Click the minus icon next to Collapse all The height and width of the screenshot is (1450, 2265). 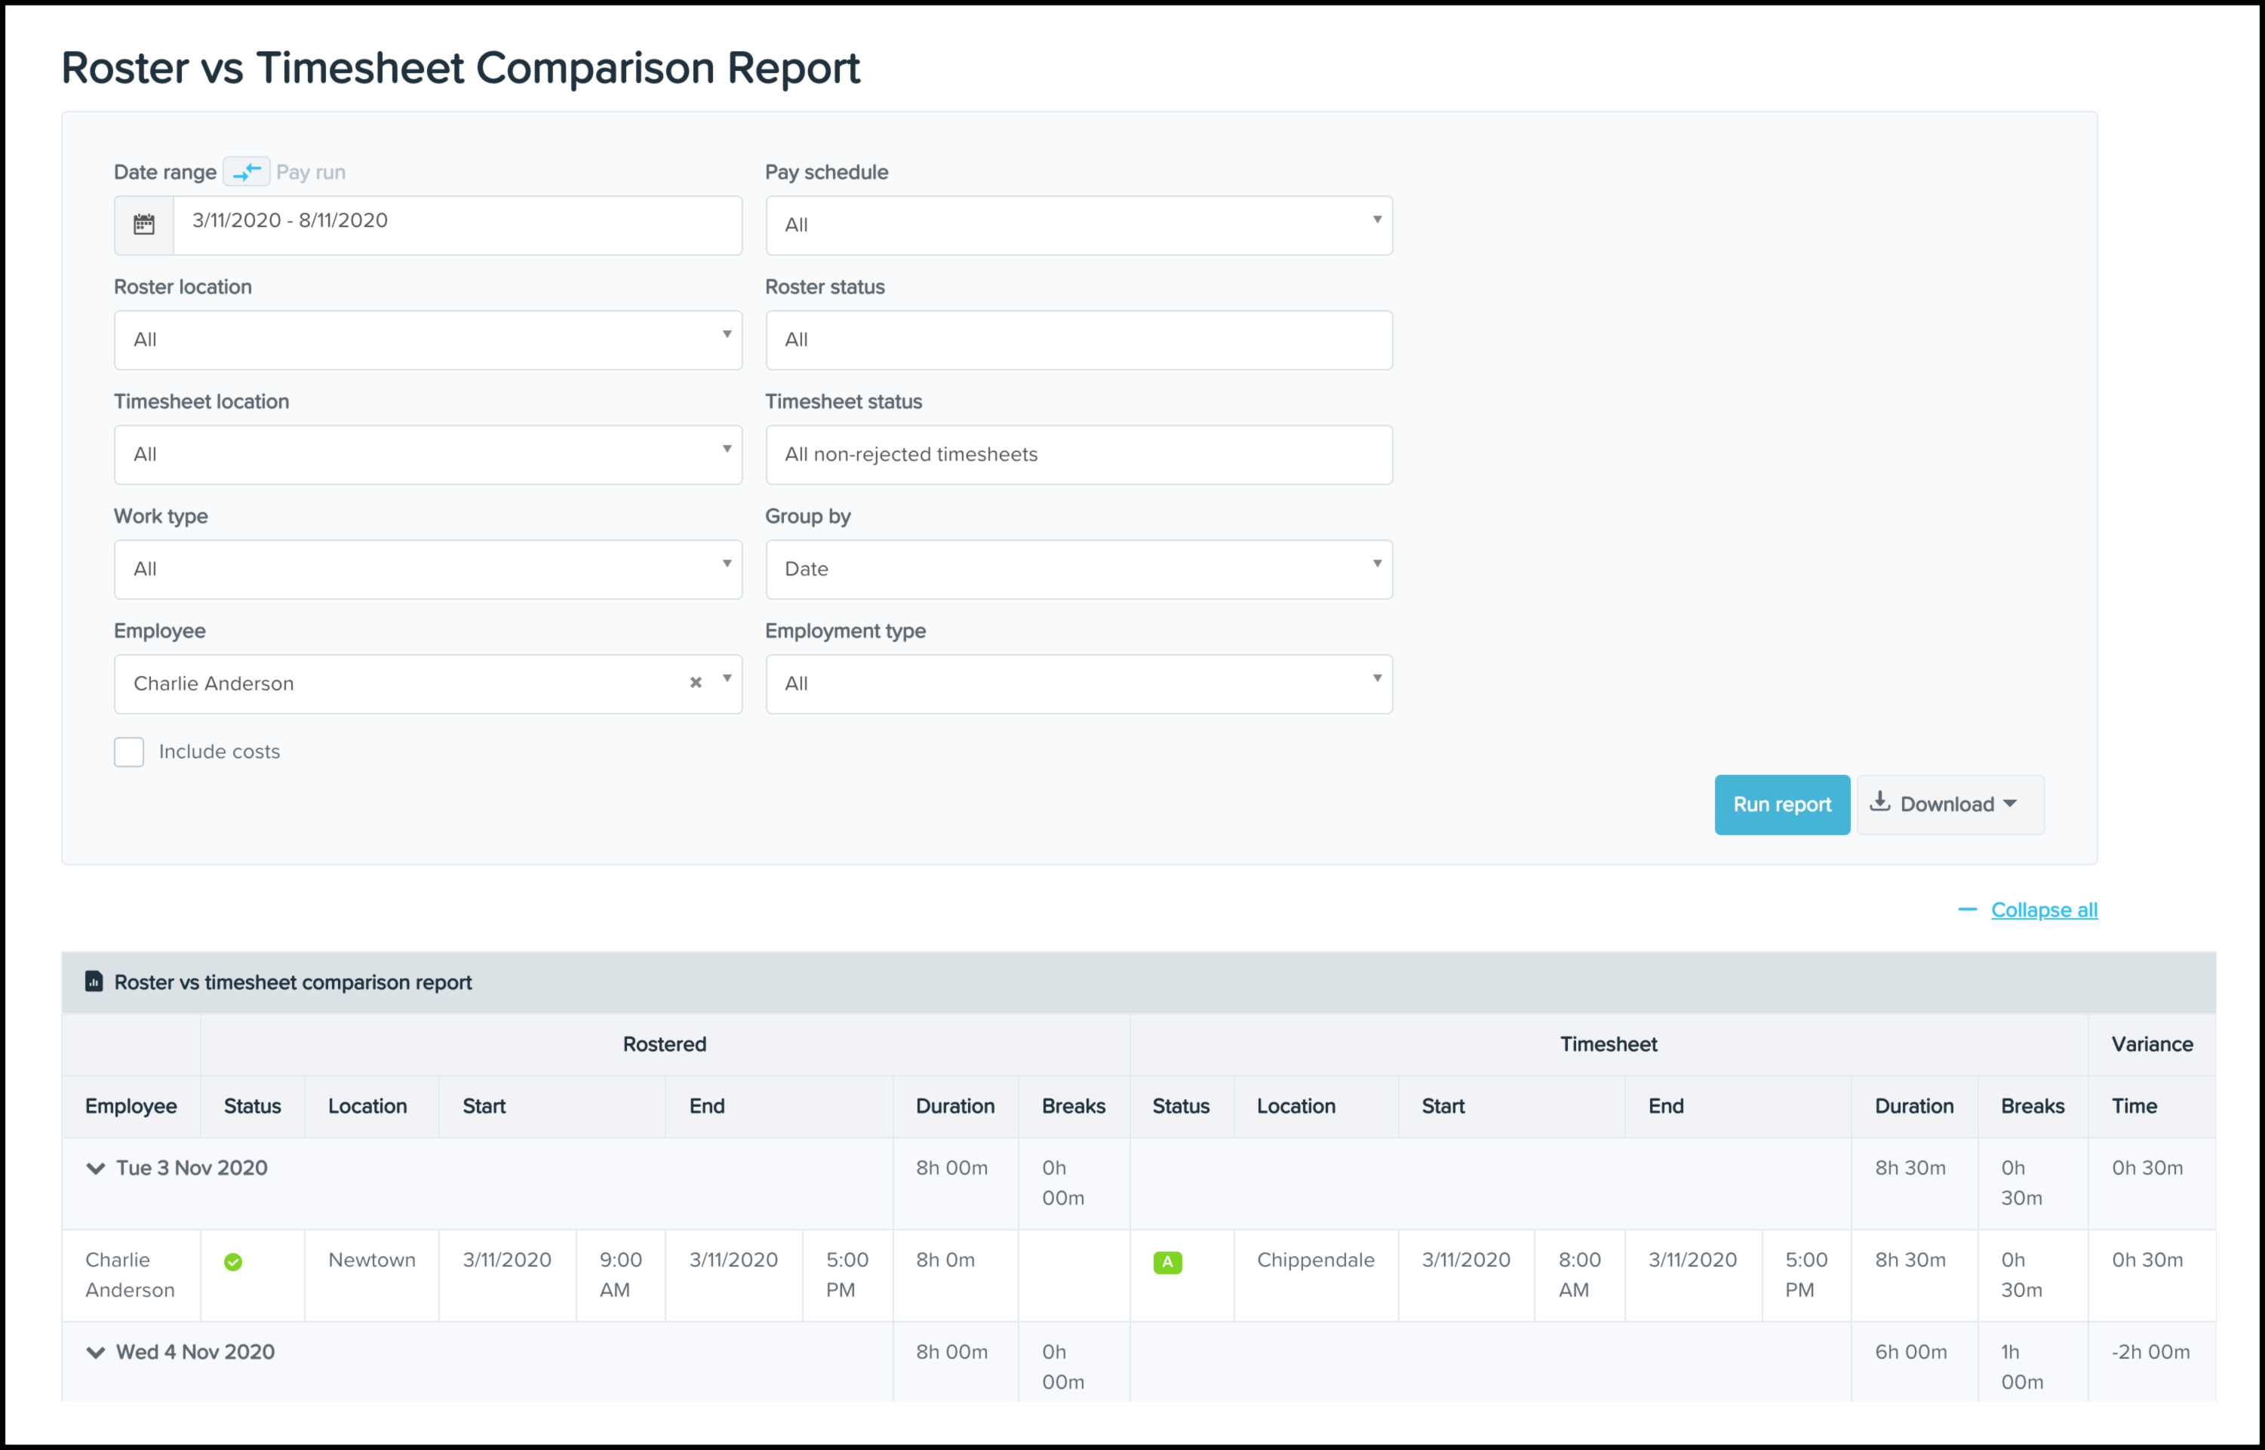(x=1968, y=910)
